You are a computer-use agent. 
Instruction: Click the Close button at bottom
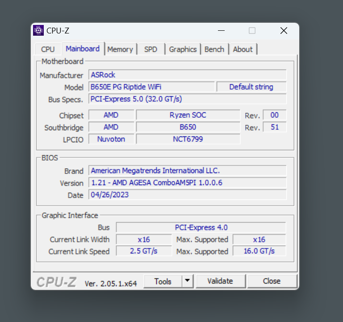click(272, 281)
